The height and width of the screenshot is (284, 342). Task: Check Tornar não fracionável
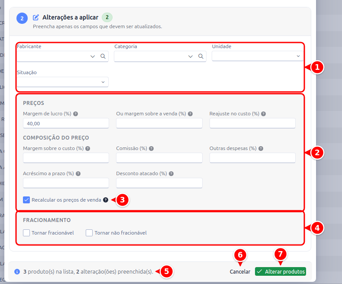click(x=89, y=233)
